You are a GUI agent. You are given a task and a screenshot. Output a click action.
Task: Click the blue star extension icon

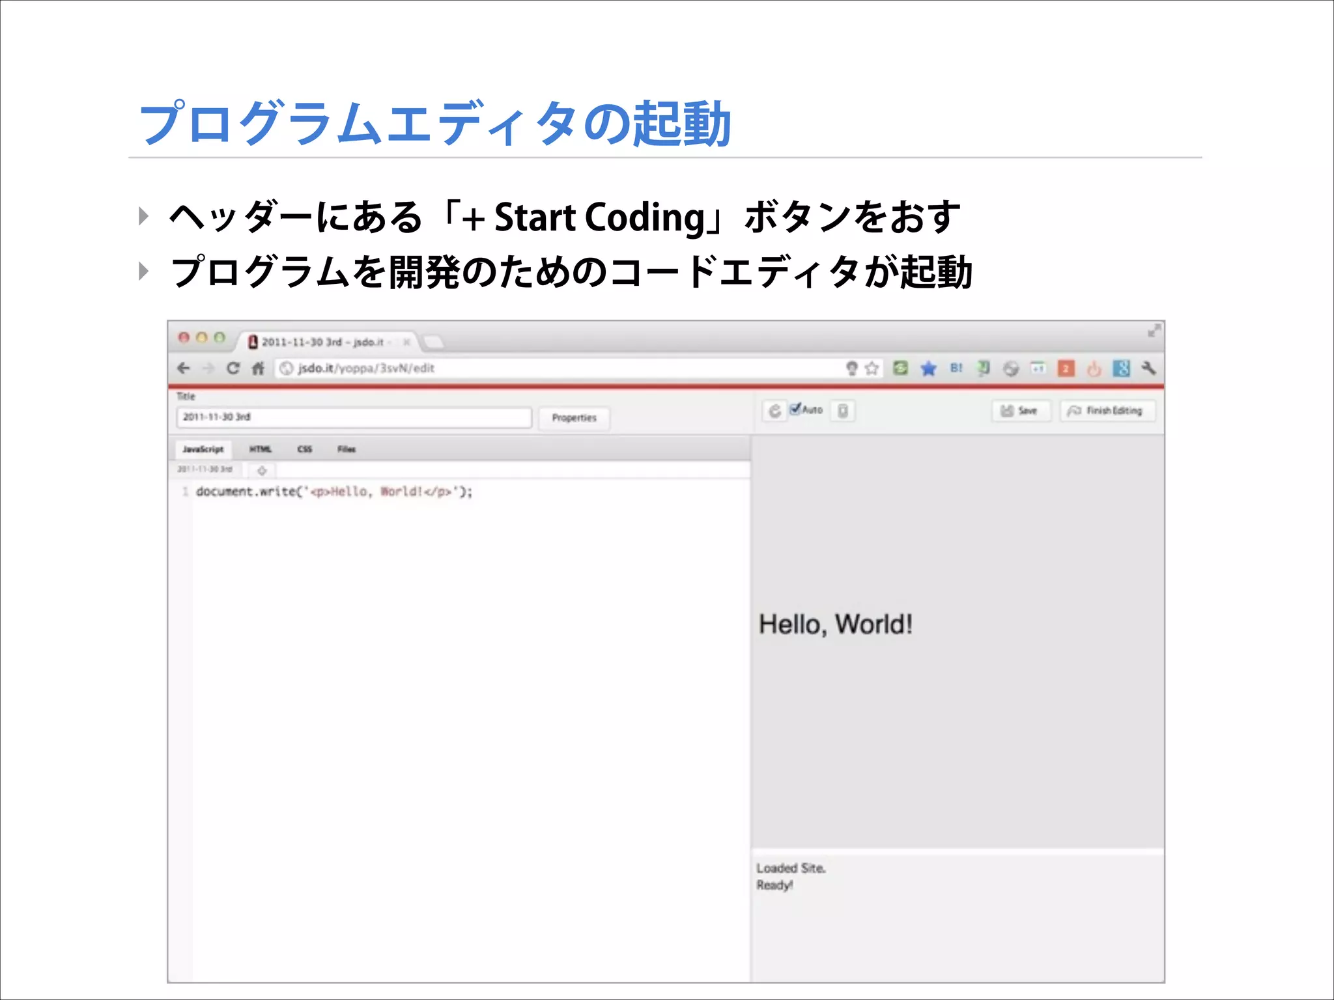[928, 369]
